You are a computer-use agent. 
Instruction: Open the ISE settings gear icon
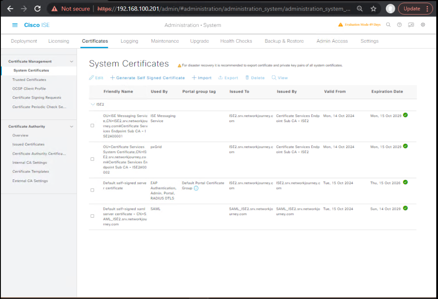point(423,25)
